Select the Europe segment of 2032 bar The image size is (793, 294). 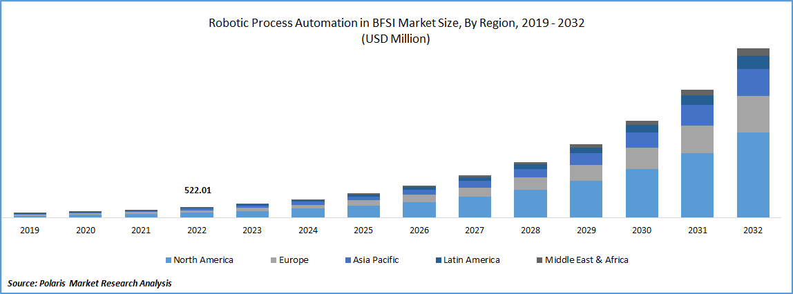click(x=753, y=114)
